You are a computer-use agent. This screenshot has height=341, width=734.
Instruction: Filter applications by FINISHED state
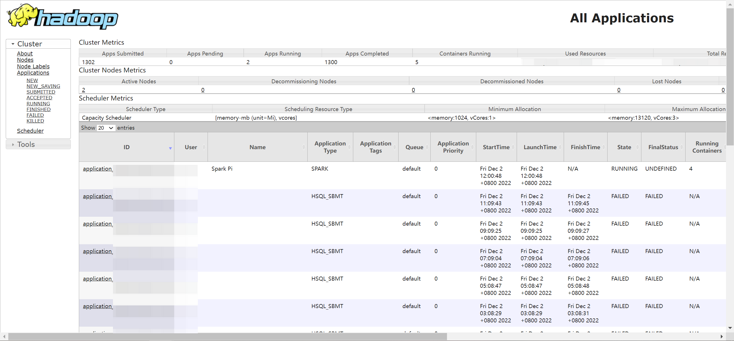tap(39, 109)
